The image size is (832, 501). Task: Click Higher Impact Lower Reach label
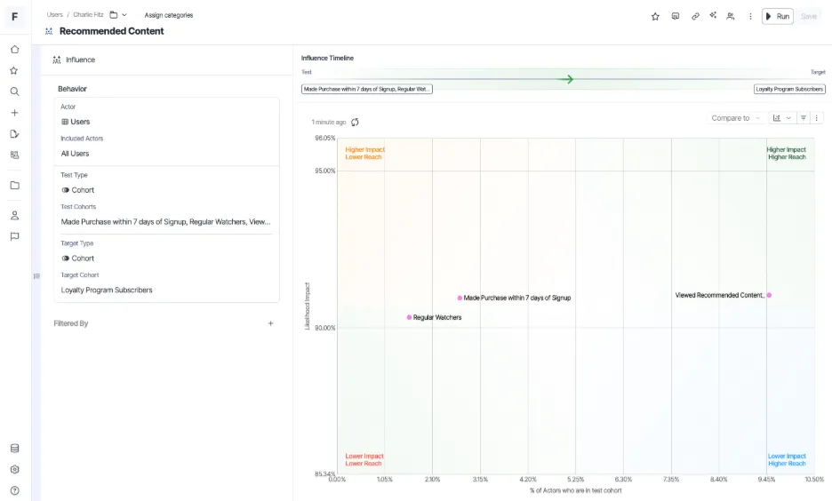click(365, 153)
